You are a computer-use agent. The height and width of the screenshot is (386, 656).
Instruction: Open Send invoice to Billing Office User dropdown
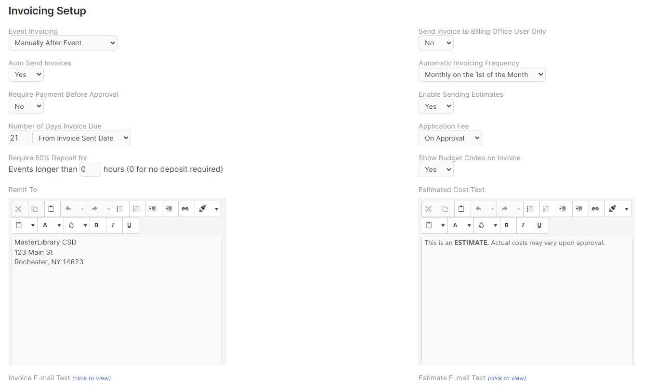coord(436,43)
